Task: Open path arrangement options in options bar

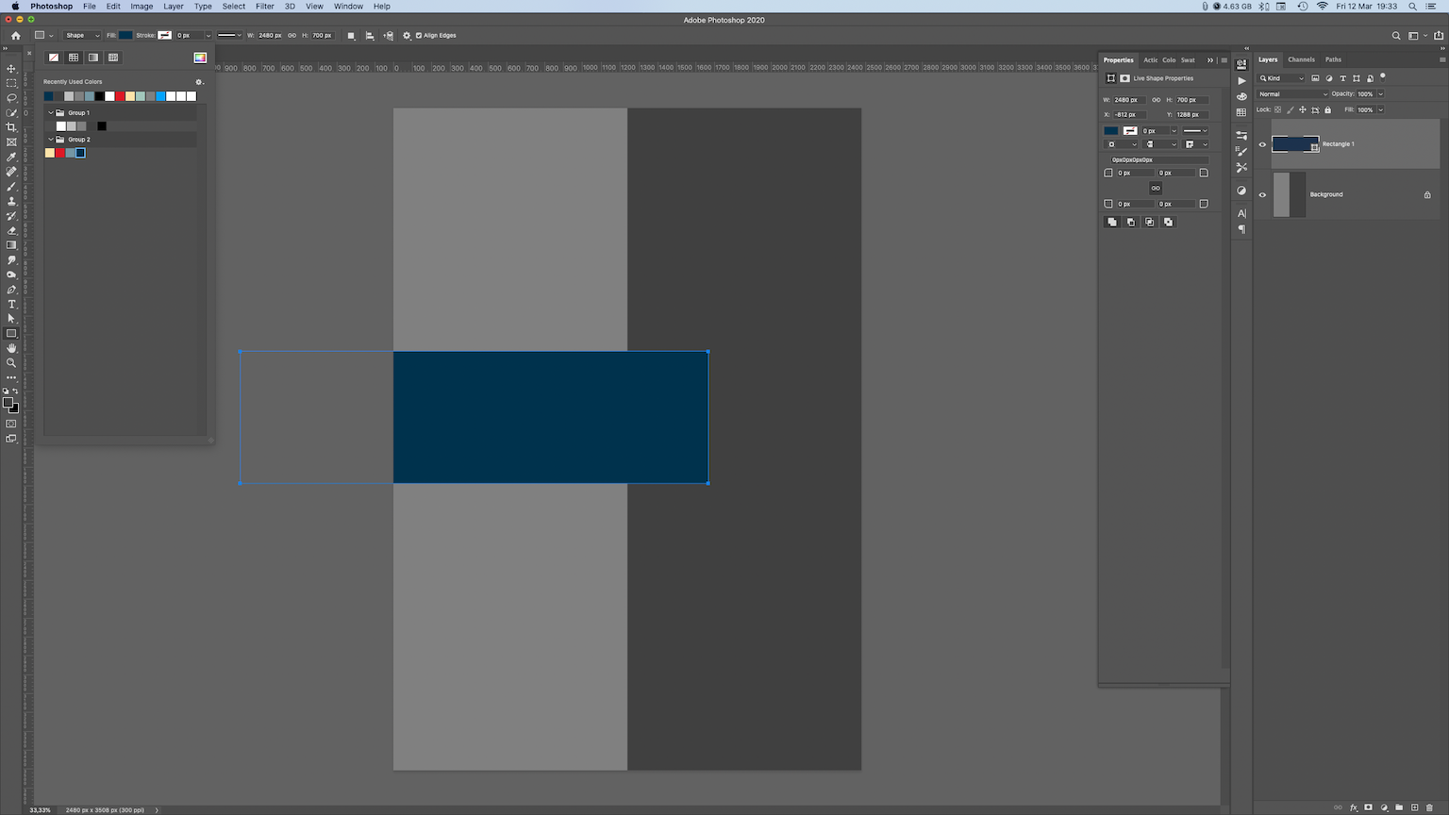Action: pyautogui.click(x=388, y=36)
